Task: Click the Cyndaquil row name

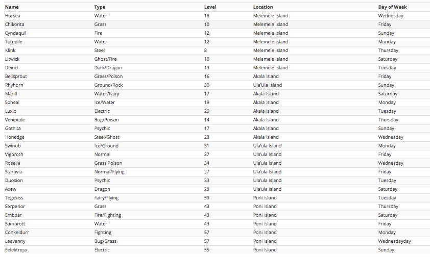Action: 15,33
